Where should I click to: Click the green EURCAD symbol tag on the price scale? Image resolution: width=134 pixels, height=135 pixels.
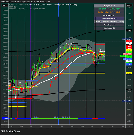point(123,56)
